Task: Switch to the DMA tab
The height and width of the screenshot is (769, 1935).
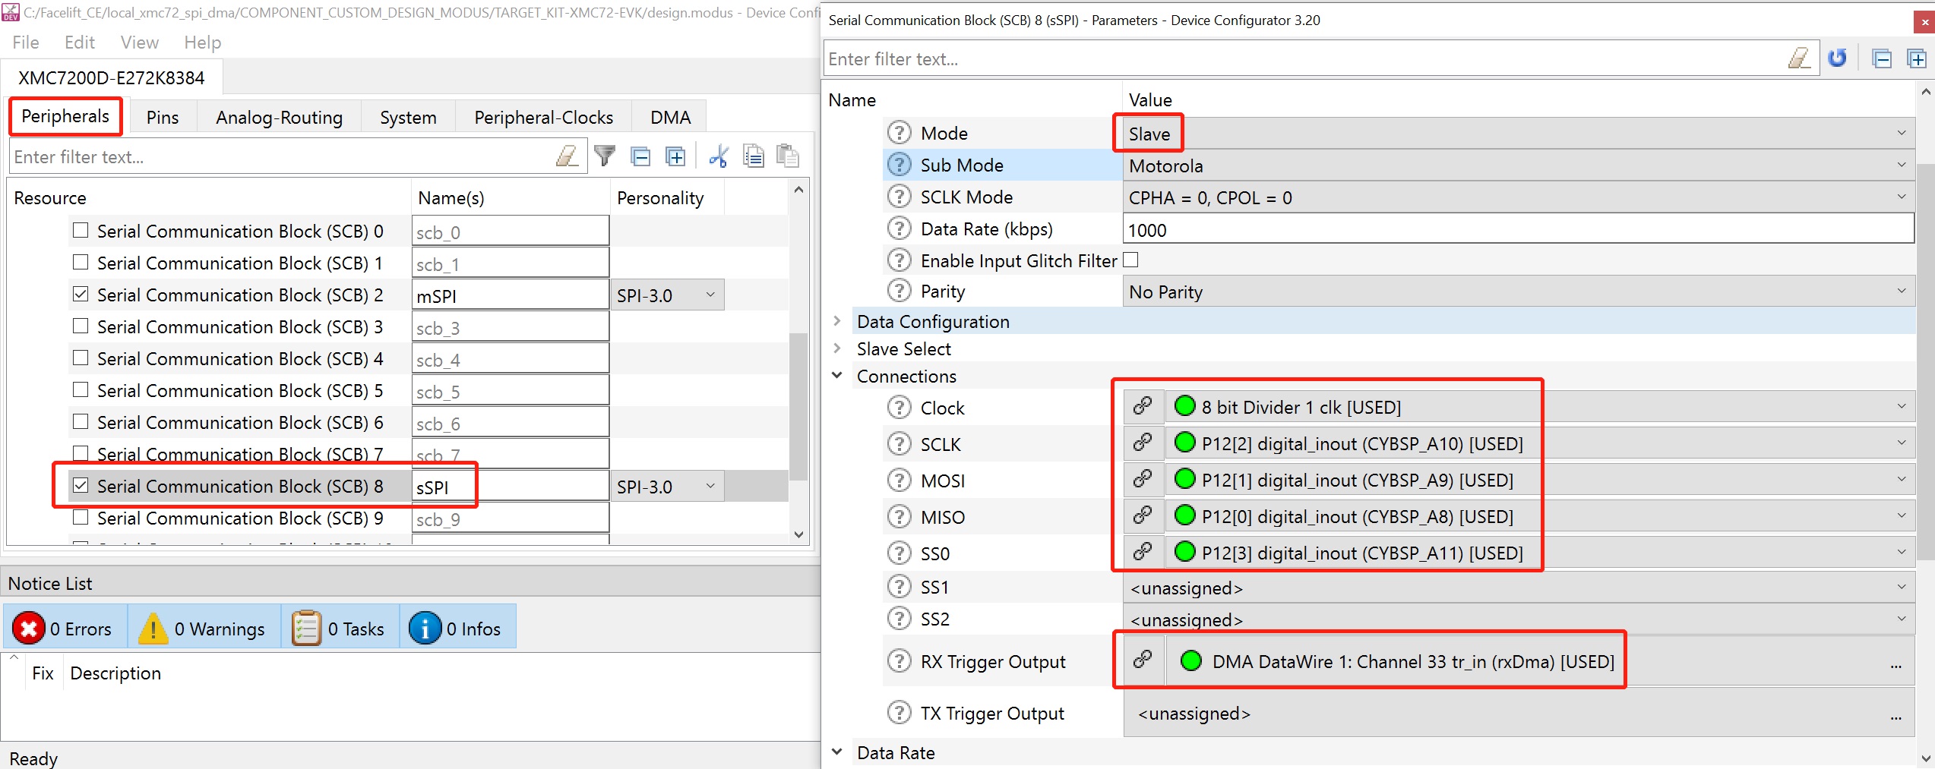Action: (x=670, y=117)
